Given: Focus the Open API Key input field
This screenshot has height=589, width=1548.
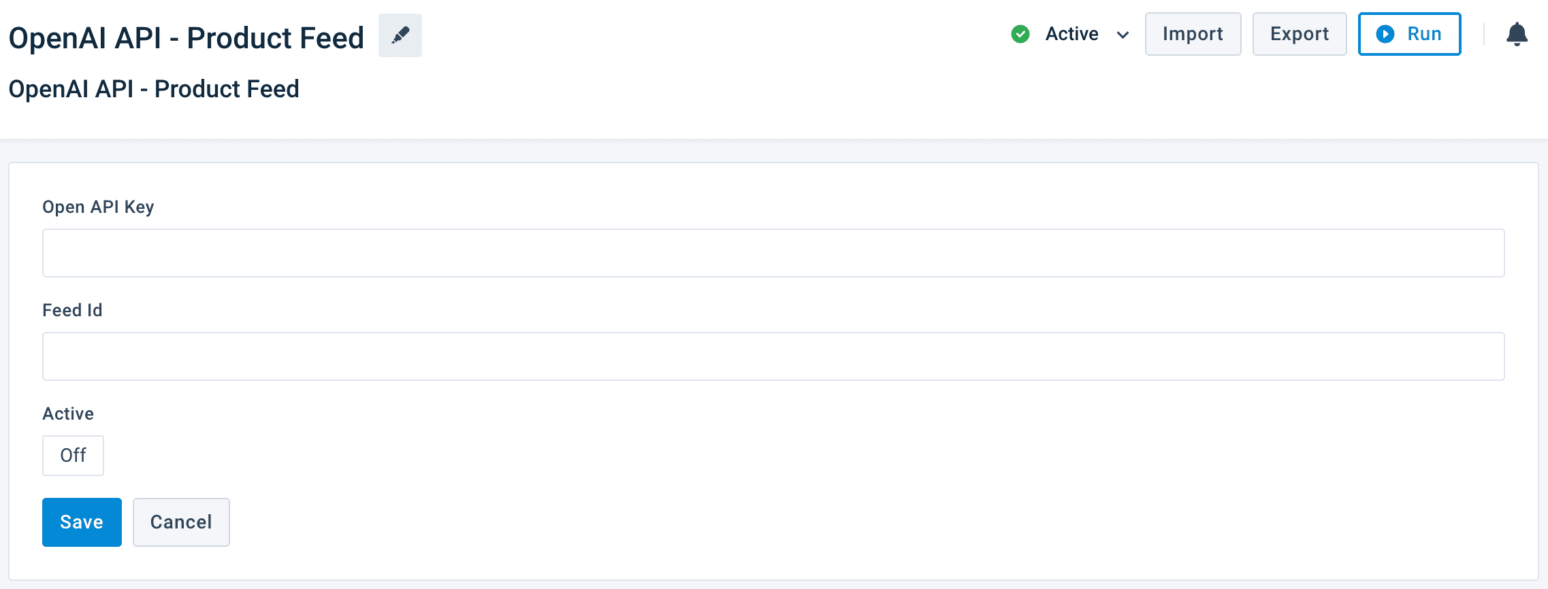Looking at the screenshot, I should [x=773, y=253].
